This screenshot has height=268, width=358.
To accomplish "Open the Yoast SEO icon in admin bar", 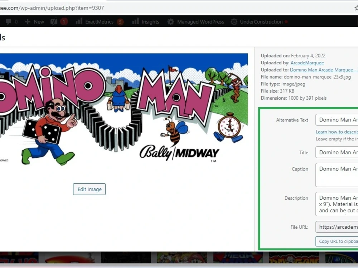I will point(54,22).
